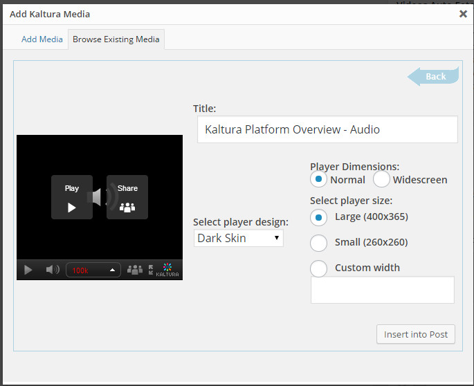474x386 pixels.
Task: Enable the Custom width option
Action: click(x=318, y=268)
